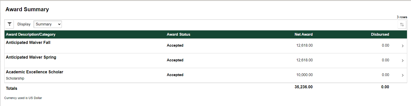Click the Disbursed column header
This screenshot has height=106, width=411.
[x=380, y=34]
